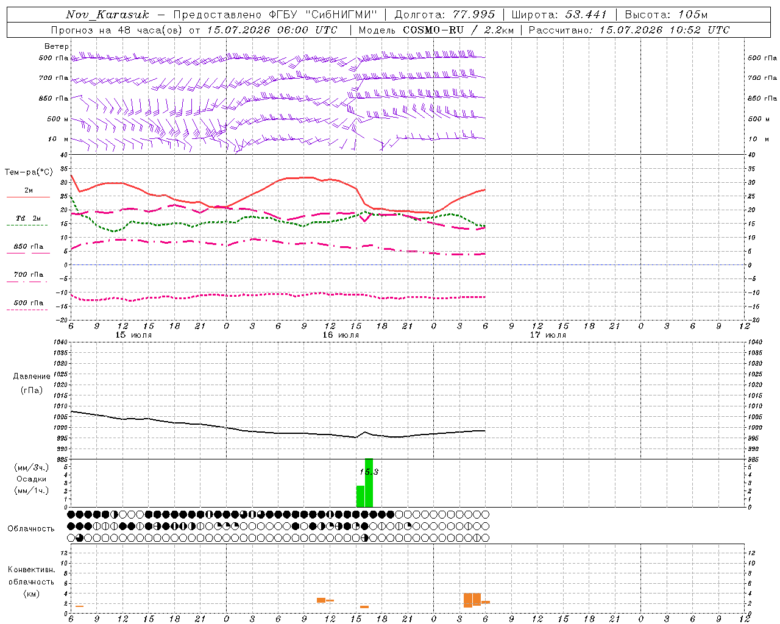Click the Конвективн. облачность label

click(x=31, y=581)
